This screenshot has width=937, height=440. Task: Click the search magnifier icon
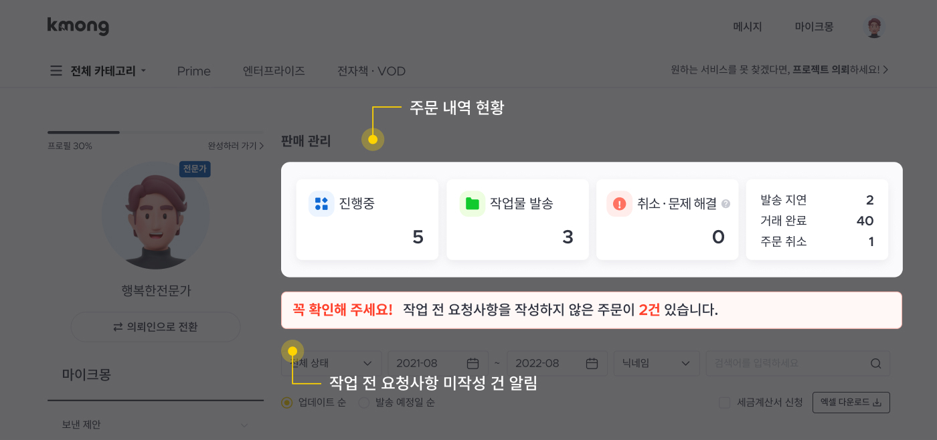click(875, 363)
